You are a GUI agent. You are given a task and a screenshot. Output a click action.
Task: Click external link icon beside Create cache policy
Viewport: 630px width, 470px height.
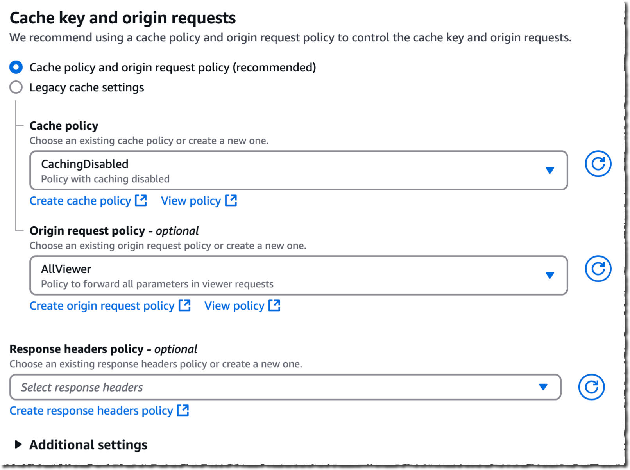141,201
